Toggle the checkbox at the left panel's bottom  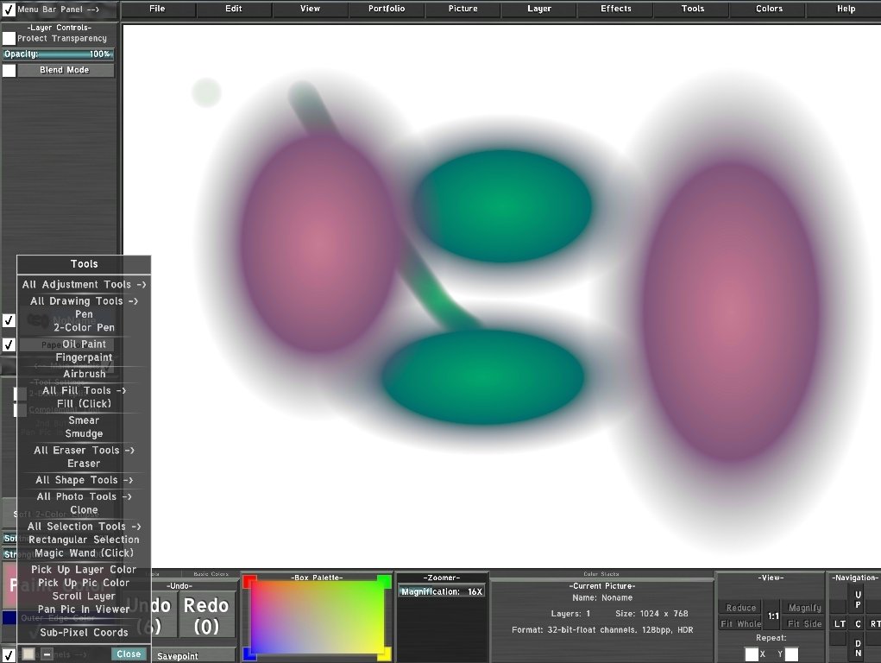tap(9, 655)
